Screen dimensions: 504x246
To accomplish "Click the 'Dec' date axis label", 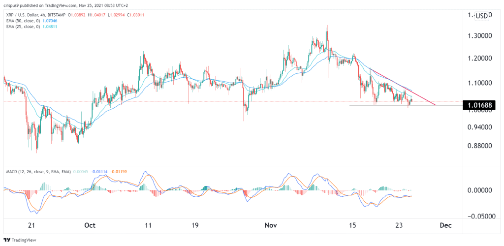I will (x=446, y=225).
